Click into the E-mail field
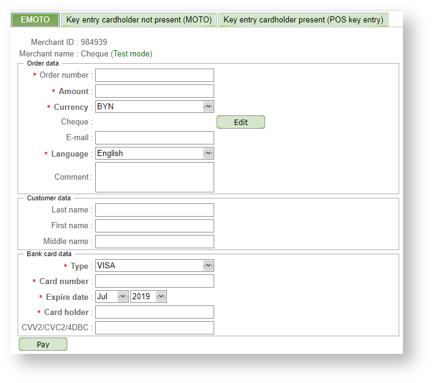 click(x=155, y=138)
